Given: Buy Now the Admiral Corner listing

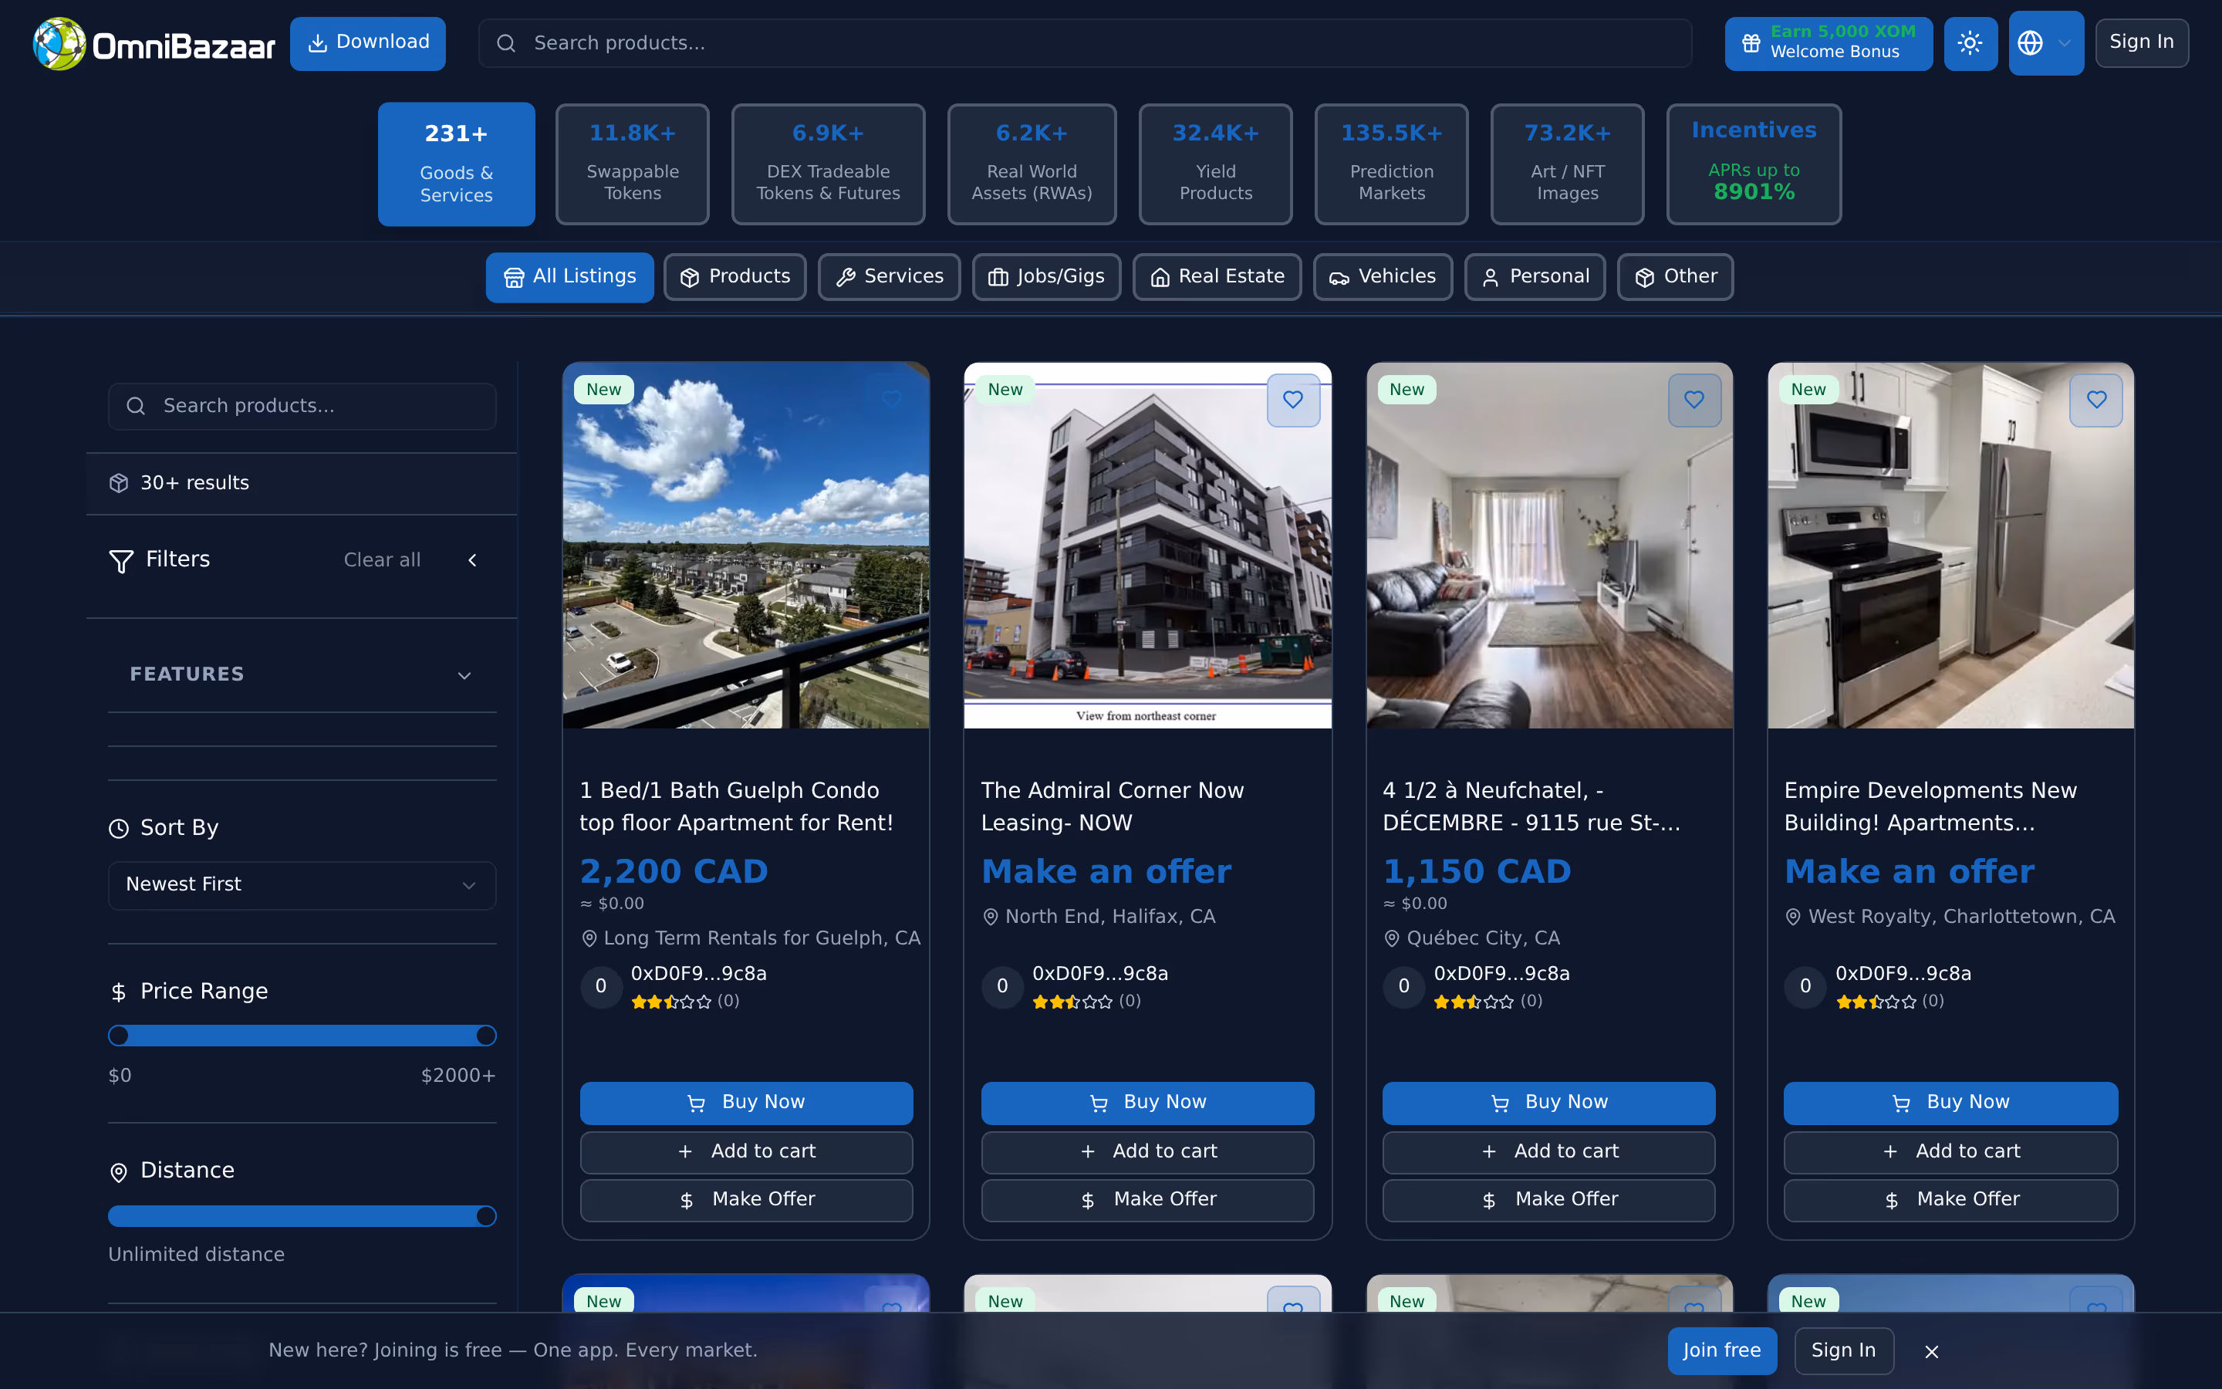Looking at the screenshot, I should 1148,1103.
